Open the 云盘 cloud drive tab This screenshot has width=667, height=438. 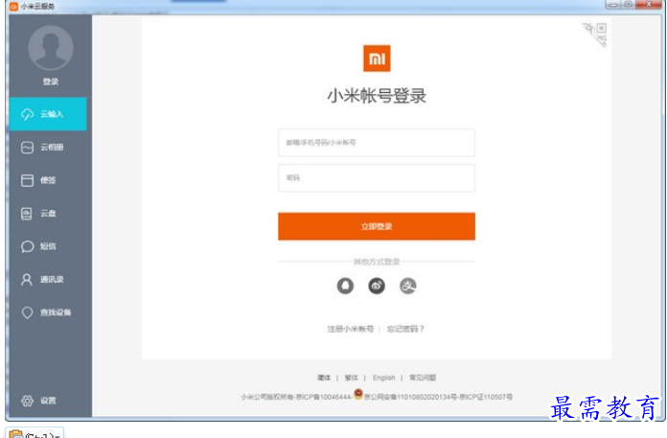pyautogui.click(x=48, y=214)
